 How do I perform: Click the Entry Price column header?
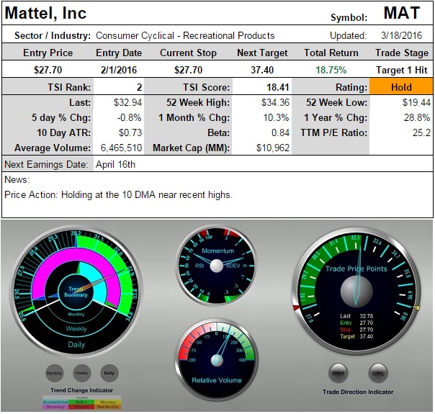pyautogui.click(x=47, y=53)
